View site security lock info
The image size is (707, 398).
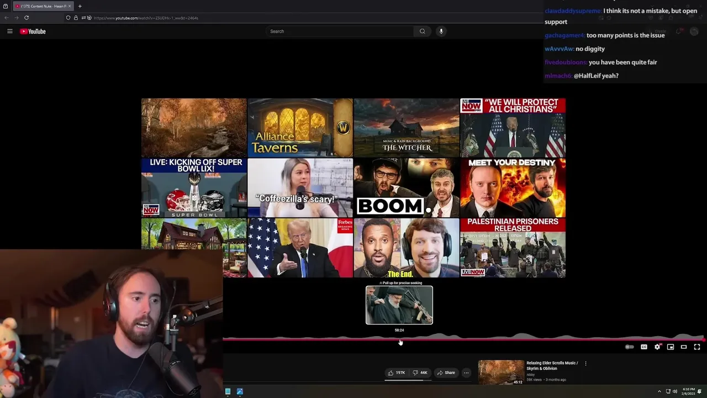point(76,18)
